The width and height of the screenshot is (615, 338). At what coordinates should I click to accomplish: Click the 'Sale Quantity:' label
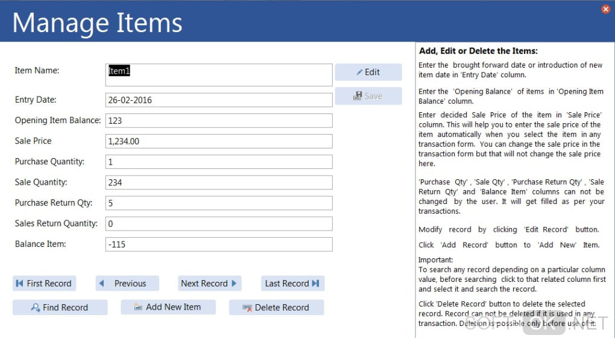click(x=41, y=182)
